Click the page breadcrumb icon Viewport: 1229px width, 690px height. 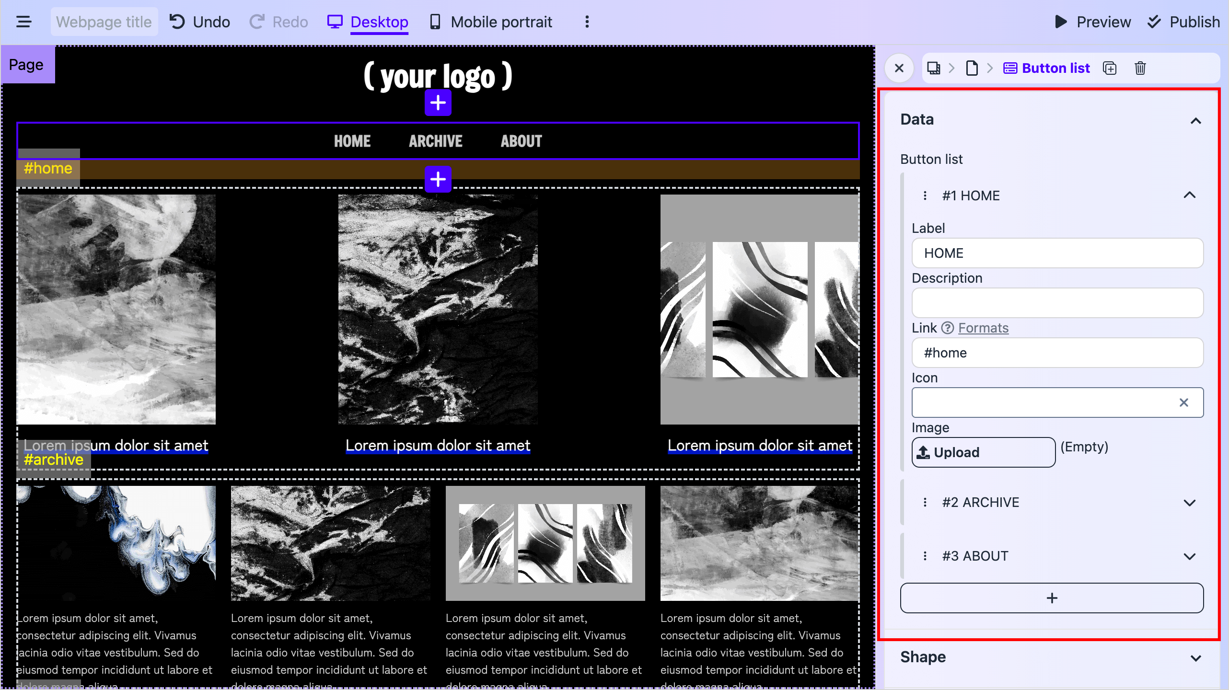972,68
